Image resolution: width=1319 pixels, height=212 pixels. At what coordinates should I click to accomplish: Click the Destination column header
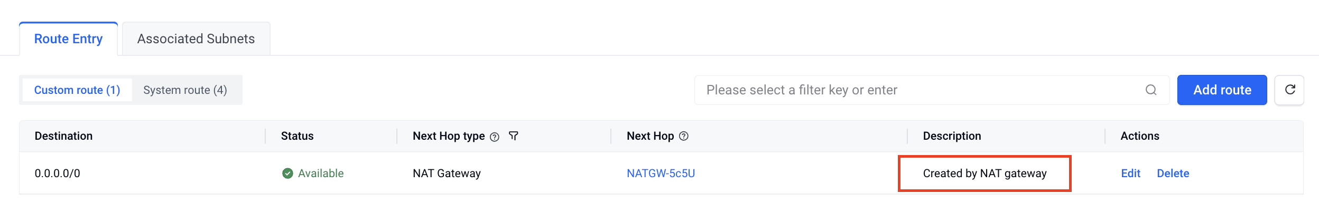click(63, 136)
